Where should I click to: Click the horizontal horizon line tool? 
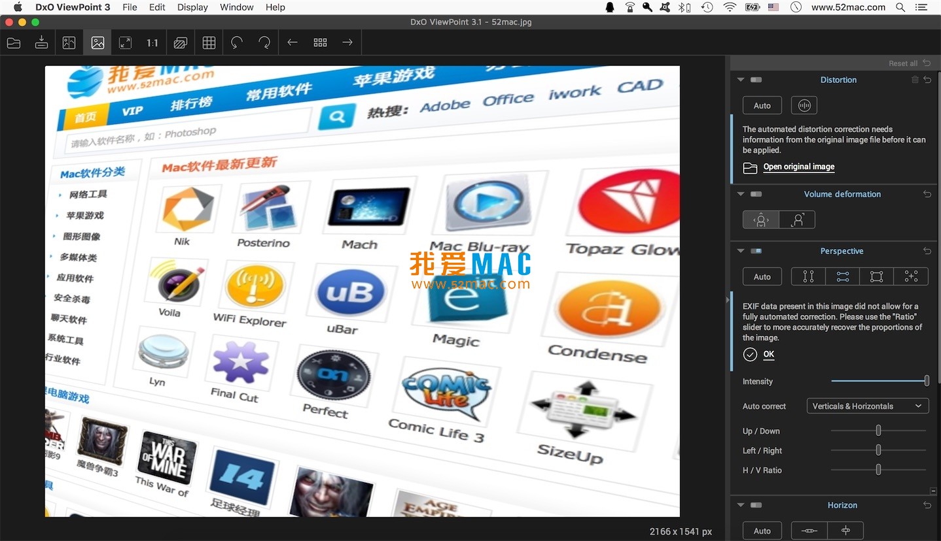809,531
